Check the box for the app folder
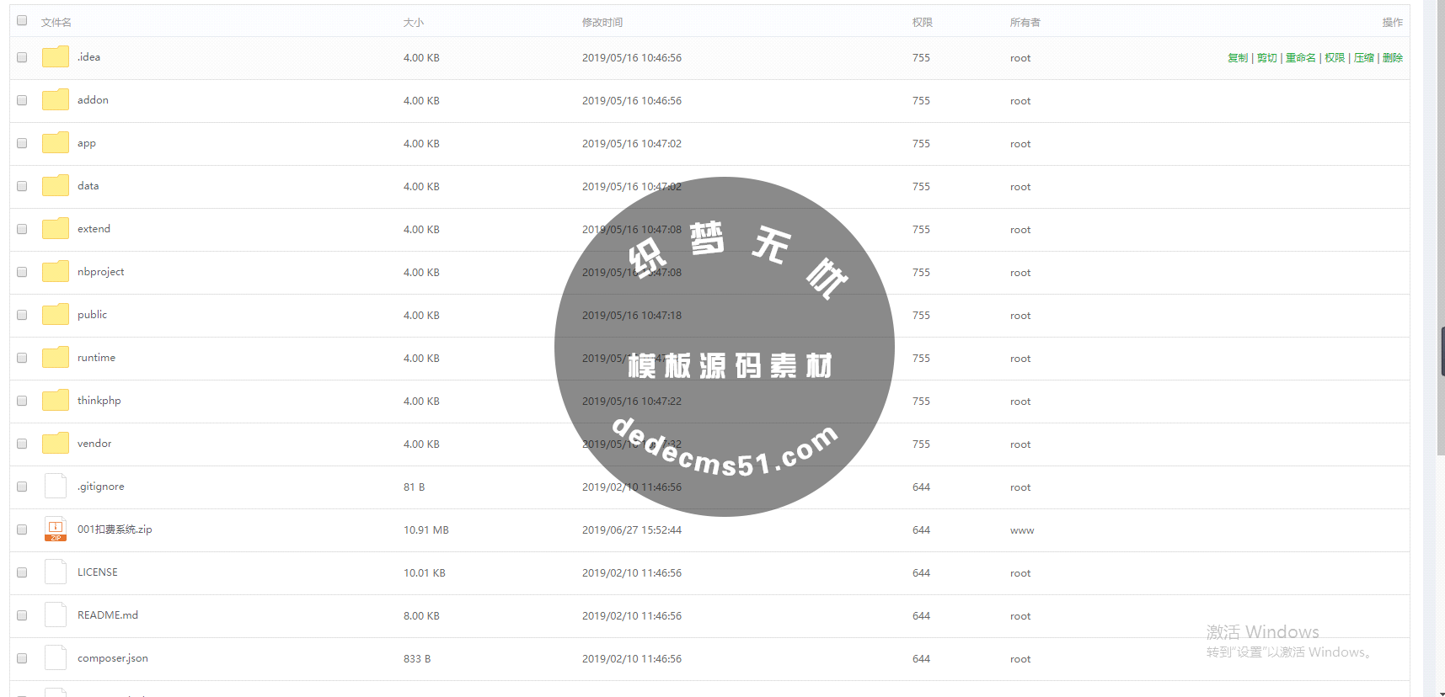Viewport: 1445px width, 697px height. point(22,143)
